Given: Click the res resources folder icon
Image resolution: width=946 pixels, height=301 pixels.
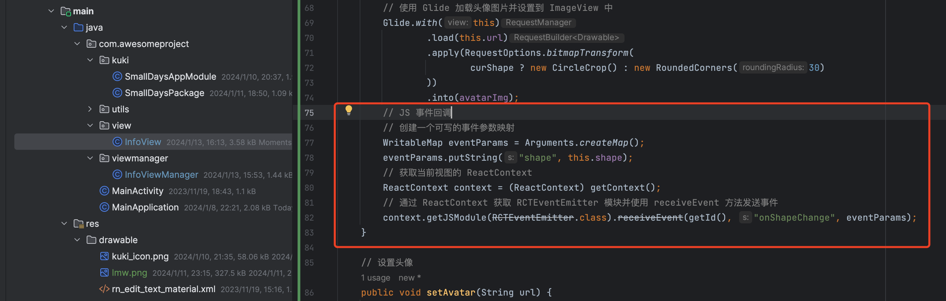Looking at the screenshot, I should click(78, 224).
